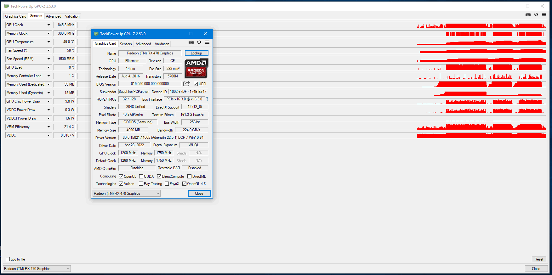Image resolution: width=552 pixels, height=275 pixels.
Task: Open the hamburger menu in the Sensors window
Action: point(544,14)
